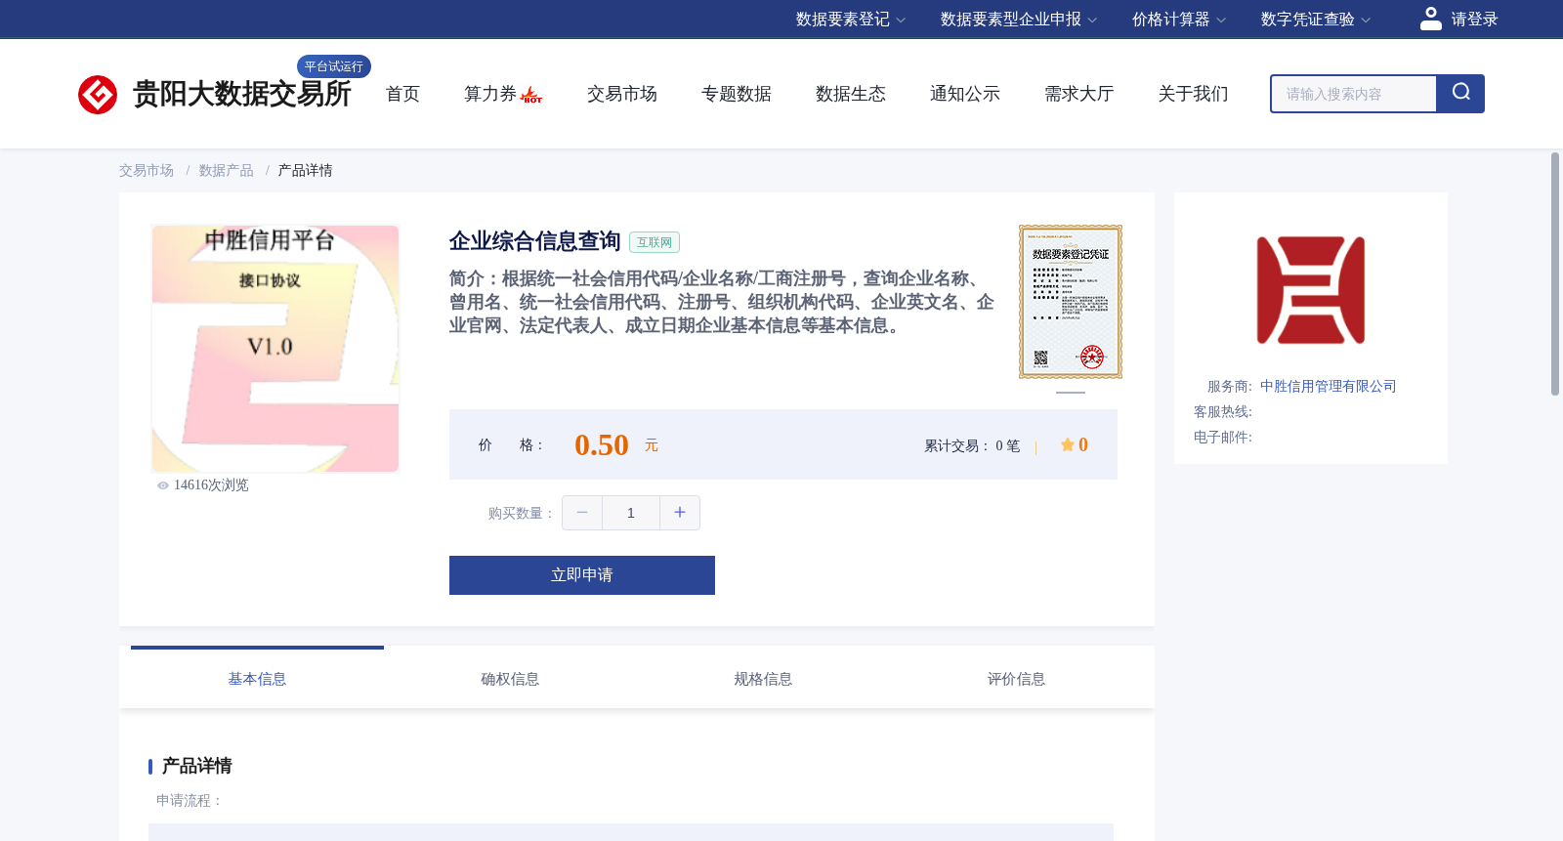Click the 平台试运行 badge
This screenshot has width=1563, height=841.
click(x=334, y=66)
